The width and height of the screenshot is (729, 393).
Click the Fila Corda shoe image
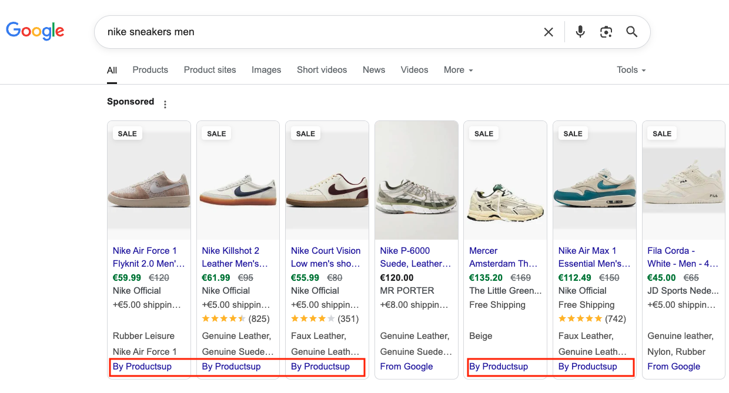[x=684, y=180]
